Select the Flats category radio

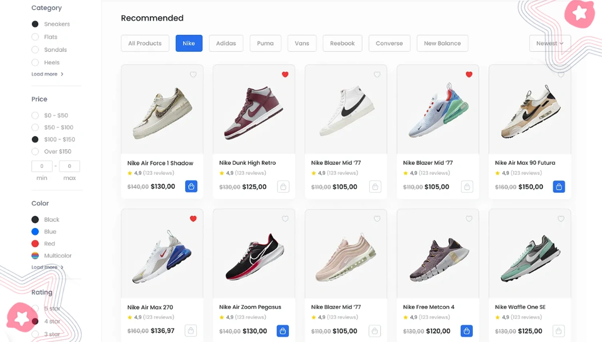point(35,37)
